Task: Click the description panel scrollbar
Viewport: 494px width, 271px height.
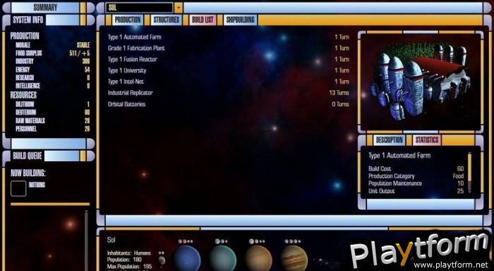Action: click(469, 172)
